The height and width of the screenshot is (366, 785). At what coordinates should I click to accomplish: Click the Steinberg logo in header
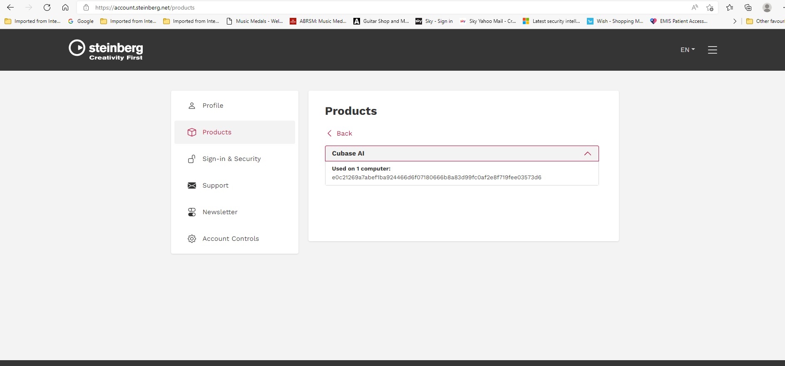click(106, 50)
